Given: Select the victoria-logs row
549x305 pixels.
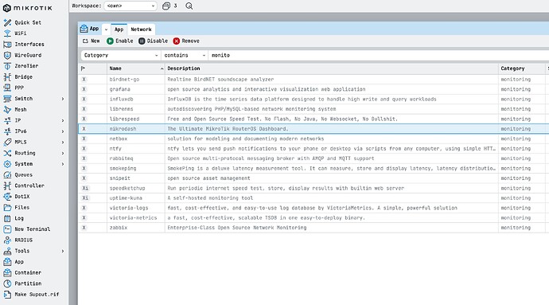Looking at the screenshot, I should click(313, 208).
